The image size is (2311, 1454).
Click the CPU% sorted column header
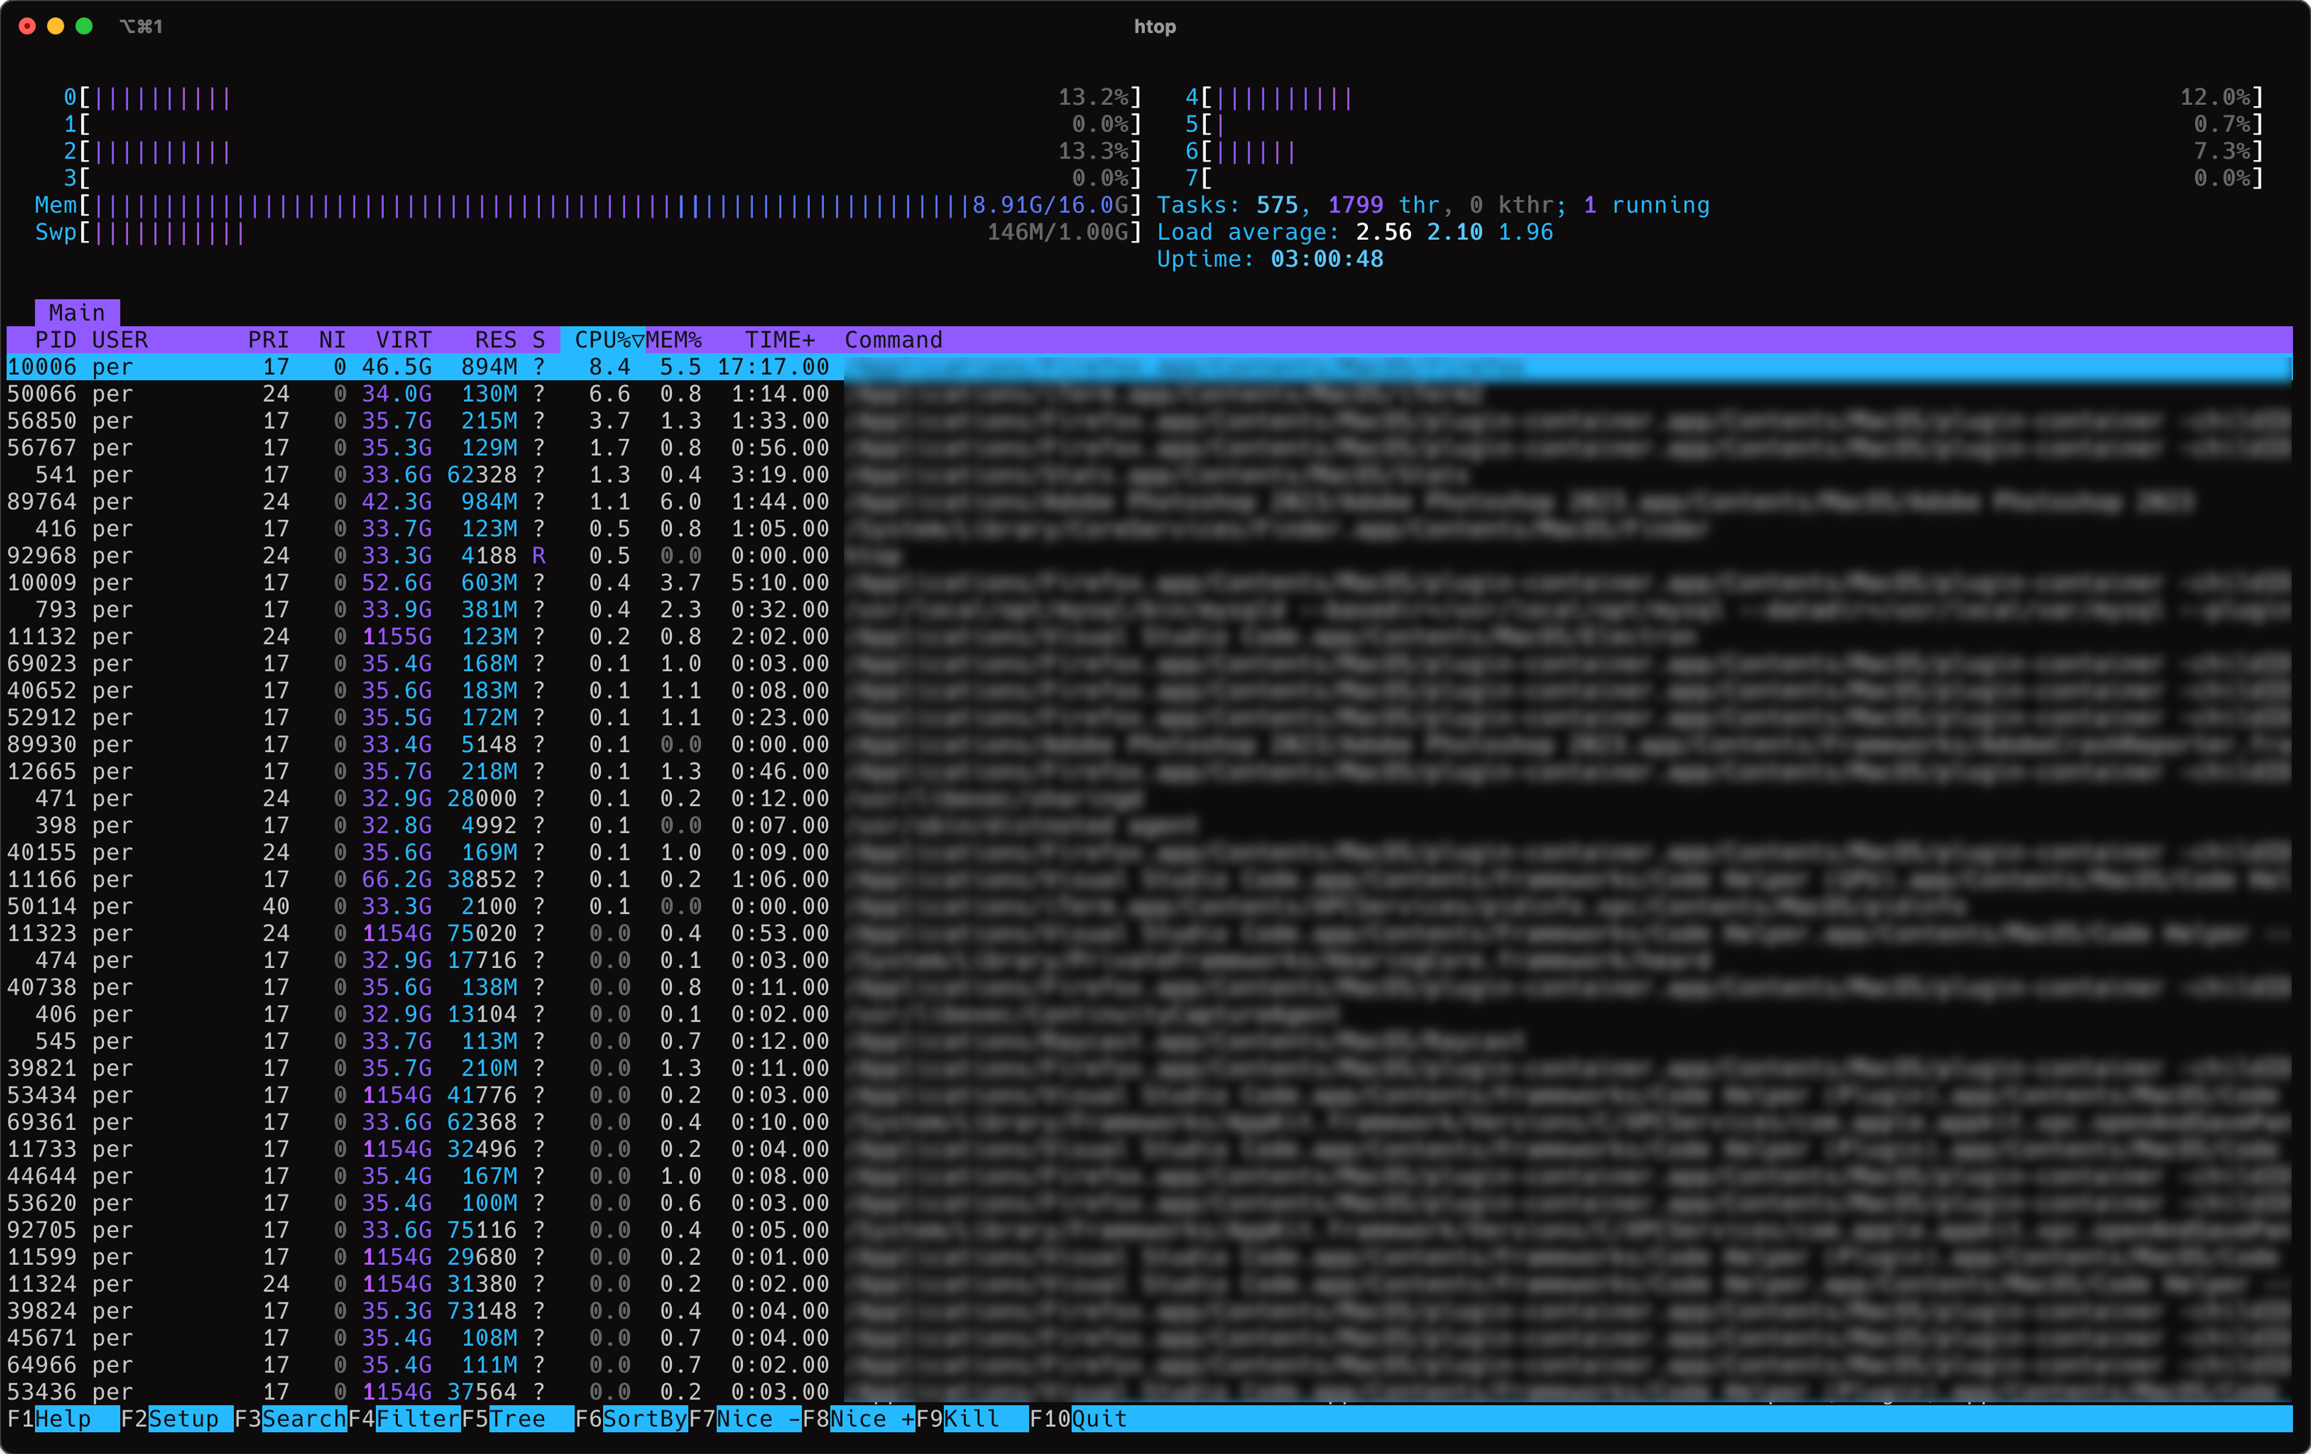click(603, 340)
